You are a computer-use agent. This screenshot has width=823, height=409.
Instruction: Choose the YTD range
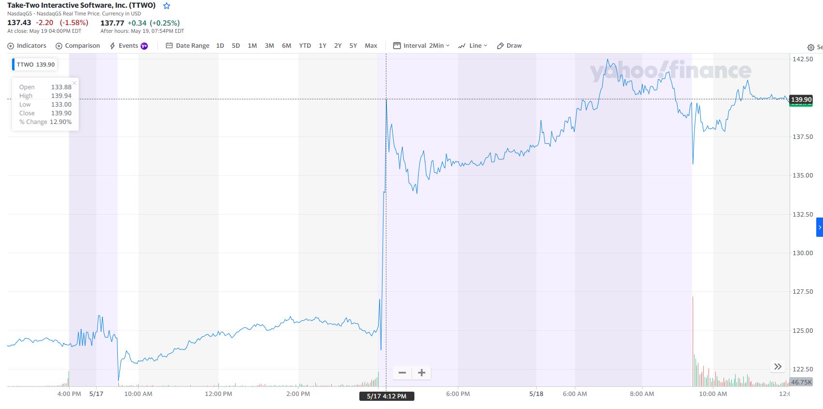click(x=305, y=46)
